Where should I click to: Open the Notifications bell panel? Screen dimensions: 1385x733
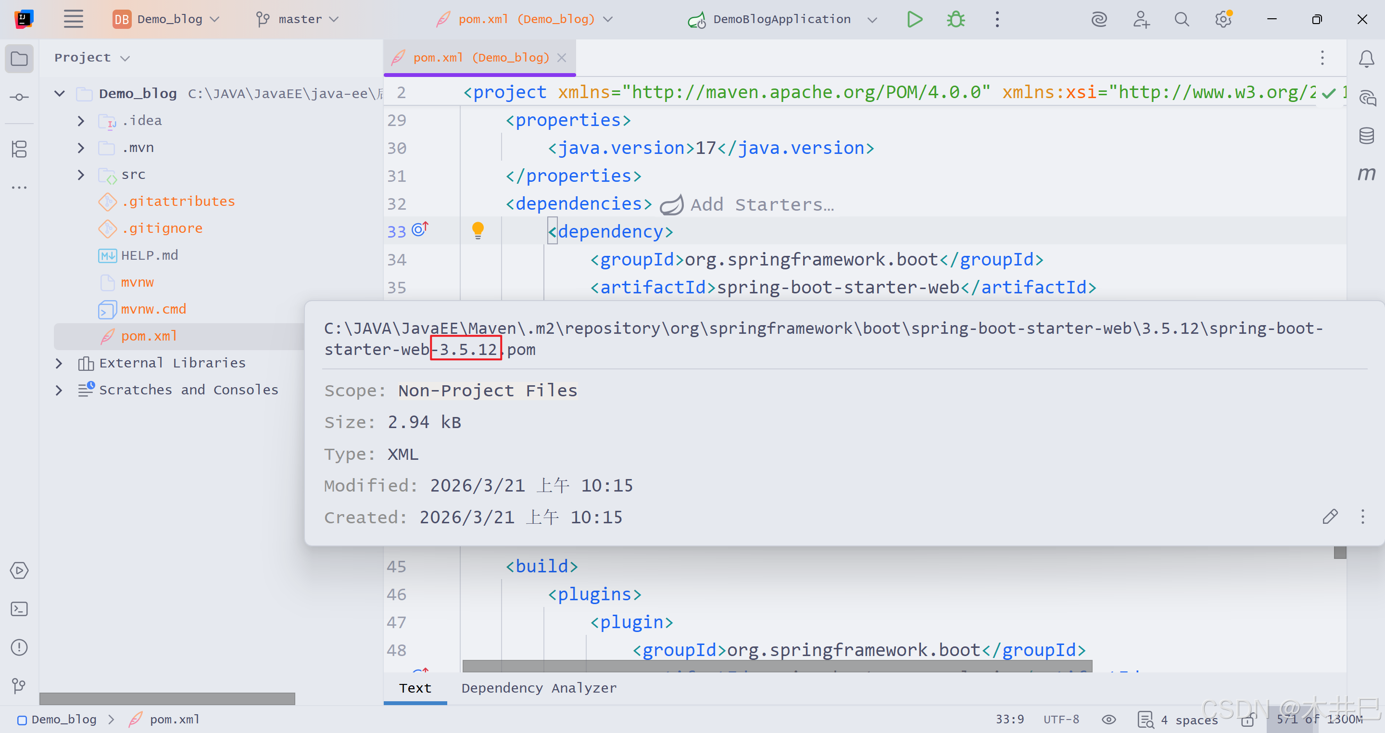pos(1366,58)
